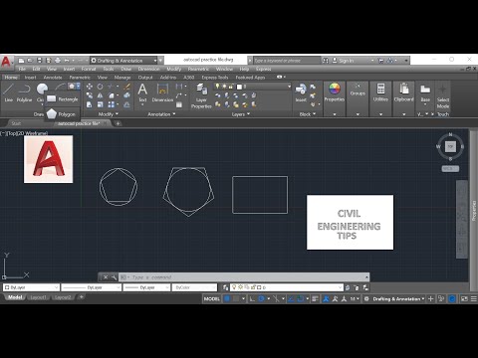Open Layer Properties manager
The width and height of the screenshot is (478, 358).
(x=201, y=96)
